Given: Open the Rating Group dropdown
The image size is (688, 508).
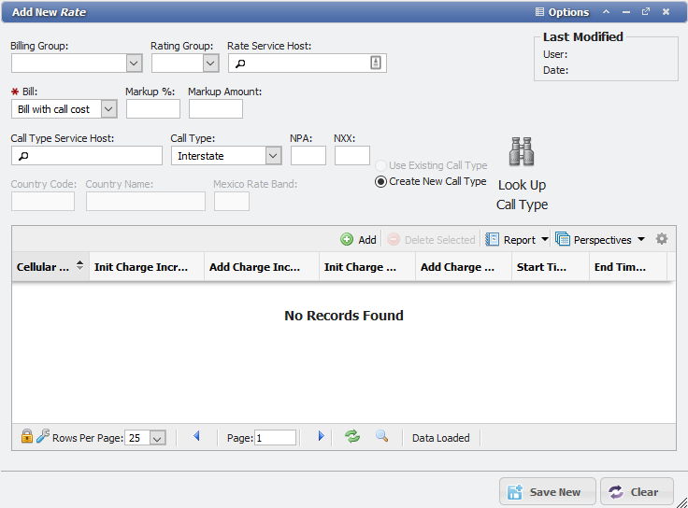Looking at the screenshot, I should (x=209, y=63).
